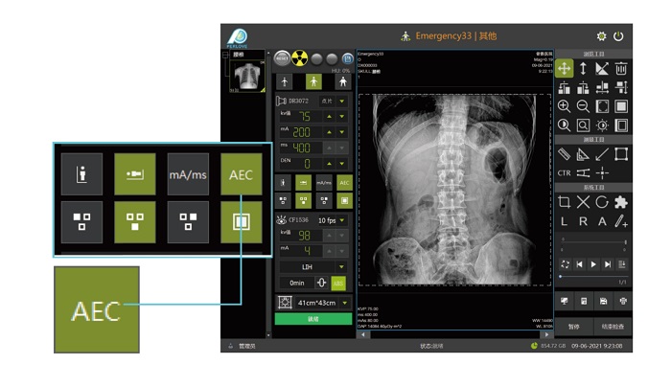Screen dimensions: 671x387
Task: Add the L side marker
Action: [x=565, y=221]
